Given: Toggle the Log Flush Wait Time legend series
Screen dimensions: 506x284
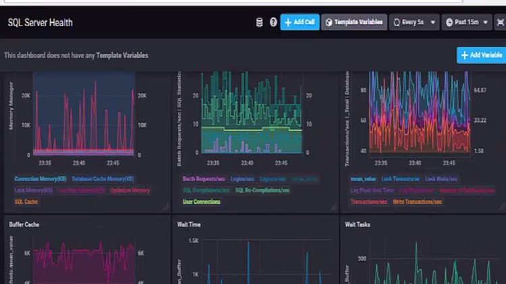Looking at the screenshot, I should coord(372,190).
